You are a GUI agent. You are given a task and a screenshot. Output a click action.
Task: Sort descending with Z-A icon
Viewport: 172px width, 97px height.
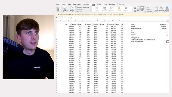pos(135,11)
